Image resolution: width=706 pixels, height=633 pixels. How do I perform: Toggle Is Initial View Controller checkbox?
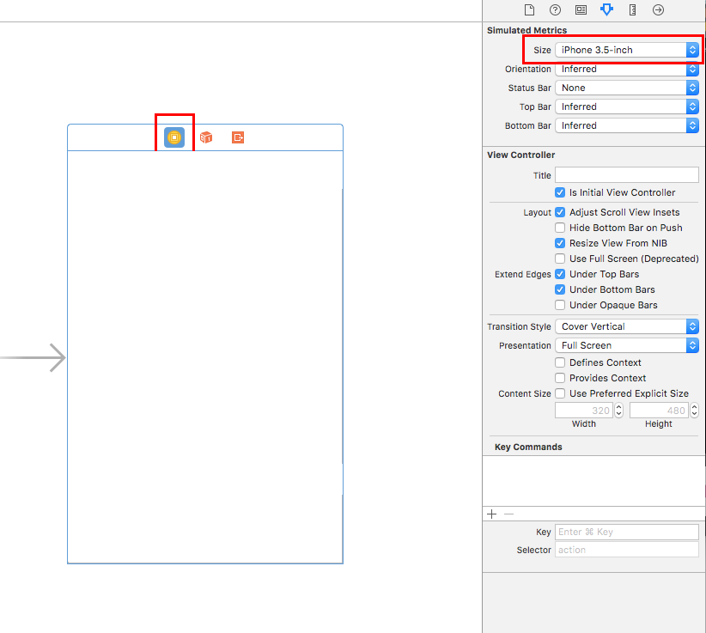560,192
